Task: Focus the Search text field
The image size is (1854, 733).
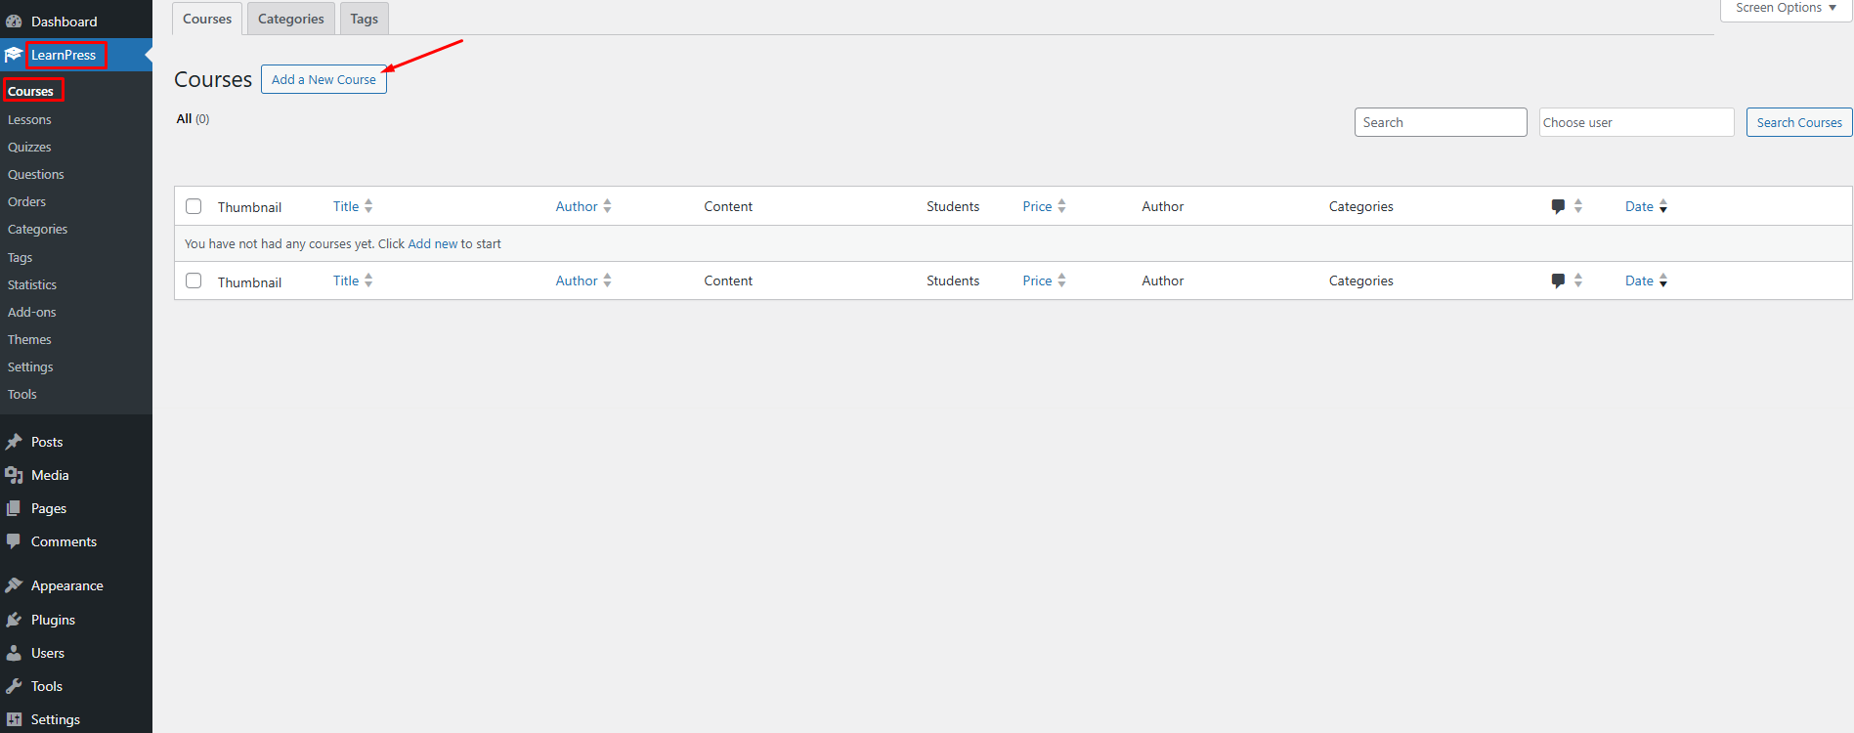Action: click(x=1440, y=122)
